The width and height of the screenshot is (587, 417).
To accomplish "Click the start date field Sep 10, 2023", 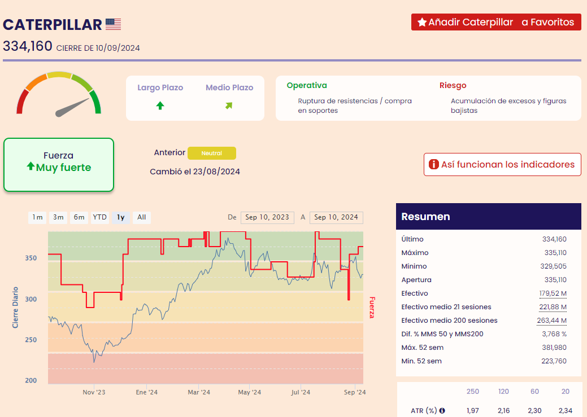I will click(x=267, y=217).
